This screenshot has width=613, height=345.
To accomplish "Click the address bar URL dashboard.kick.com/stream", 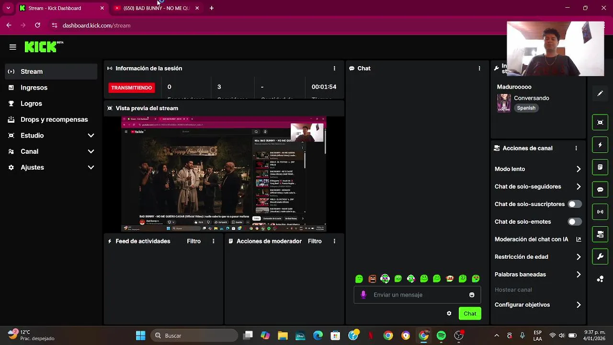I will [96, 25].
